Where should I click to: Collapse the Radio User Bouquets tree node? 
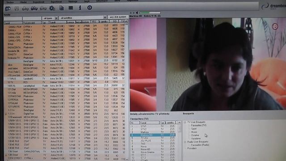click(x=185, y=142)
